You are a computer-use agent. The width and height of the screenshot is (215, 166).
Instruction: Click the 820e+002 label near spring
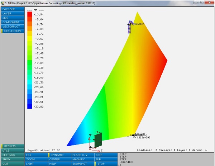pos(138,24)
